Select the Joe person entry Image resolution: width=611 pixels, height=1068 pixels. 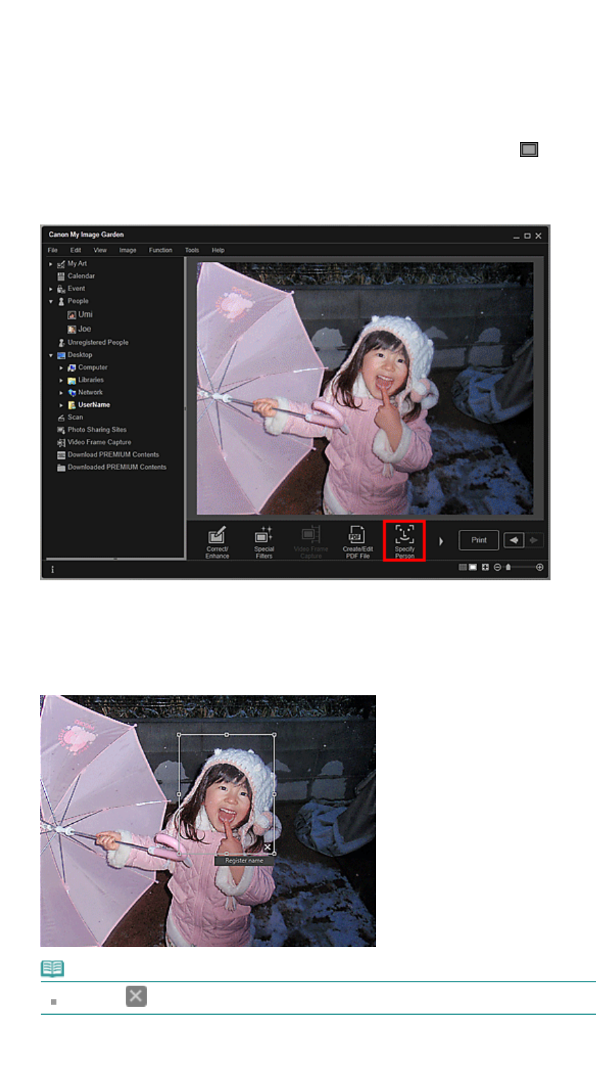79,329
